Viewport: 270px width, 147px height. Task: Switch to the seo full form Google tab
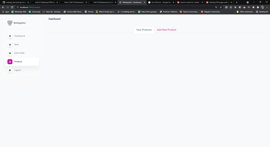tap(161, 2)
